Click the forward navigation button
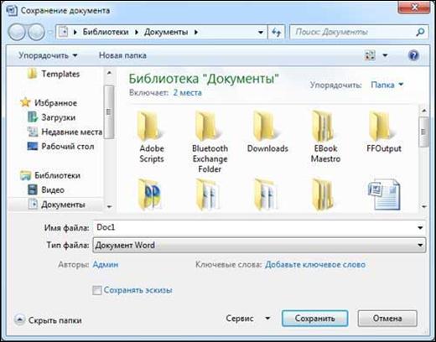This screenshot has width=436, height=342. (x=36, y=32)
